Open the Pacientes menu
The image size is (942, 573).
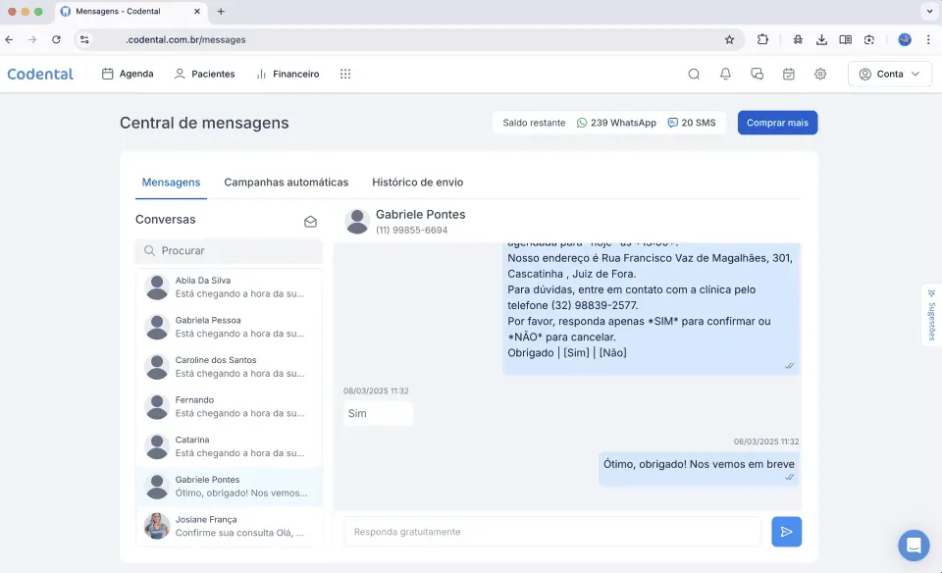coord(204,74)
